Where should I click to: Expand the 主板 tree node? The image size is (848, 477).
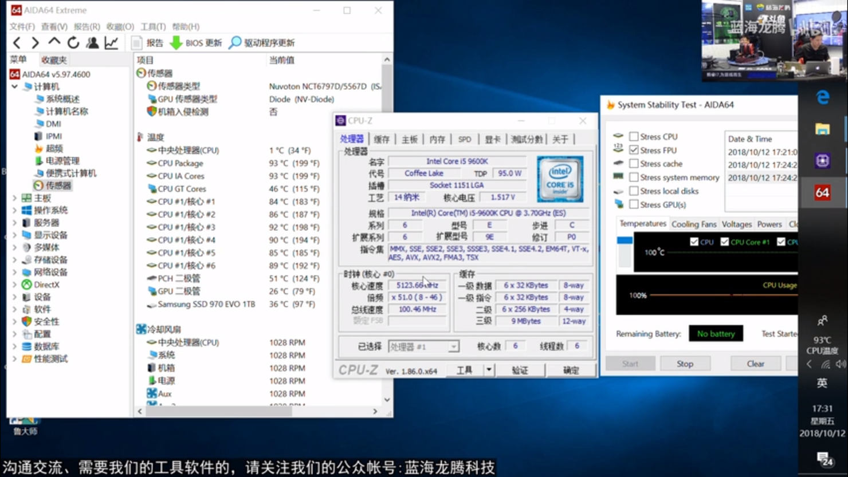[15, 198]
